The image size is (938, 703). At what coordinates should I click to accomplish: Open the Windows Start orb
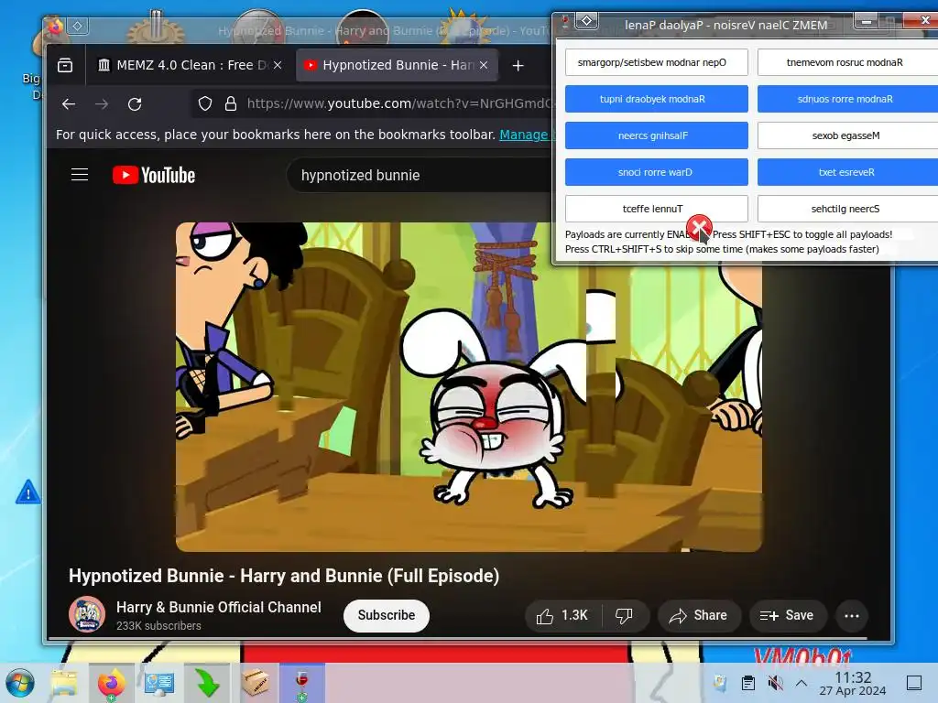20,683
